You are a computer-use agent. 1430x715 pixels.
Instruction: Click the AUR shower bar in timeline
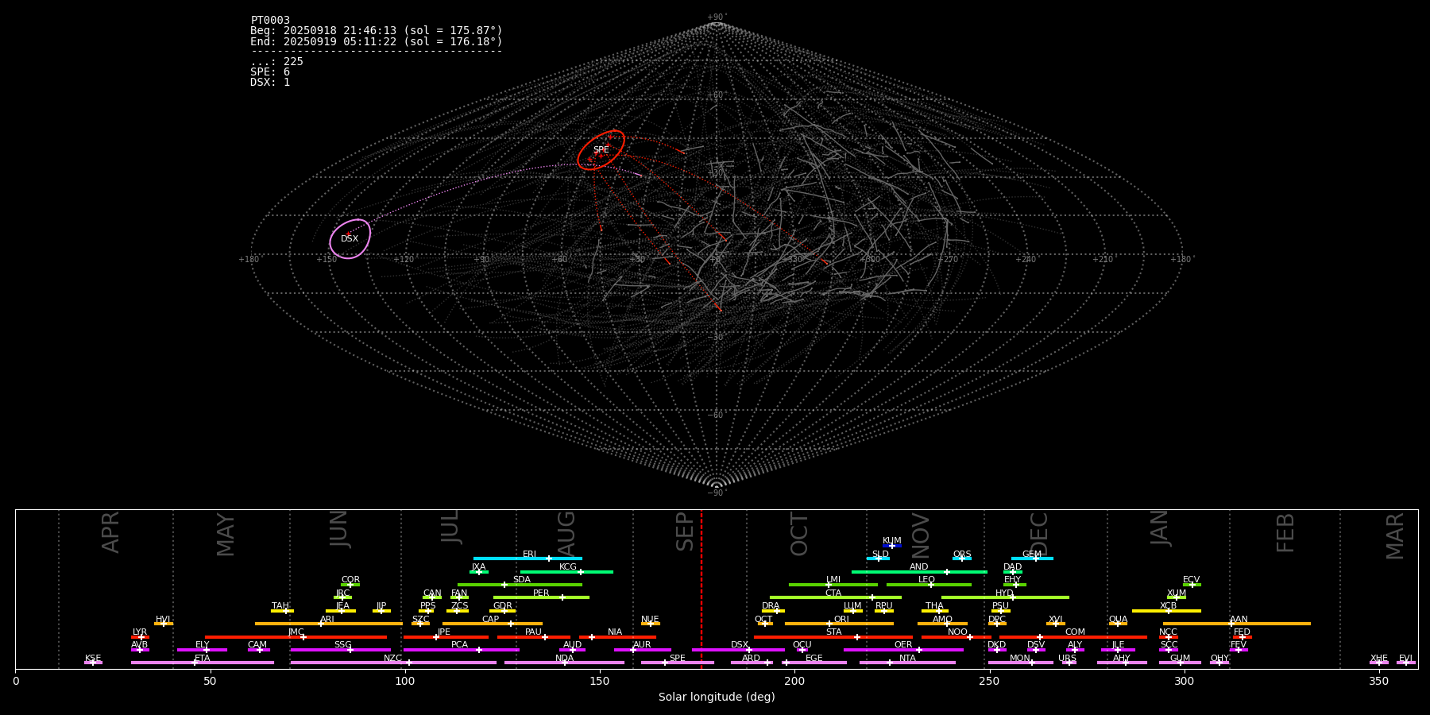coord(643,650)
